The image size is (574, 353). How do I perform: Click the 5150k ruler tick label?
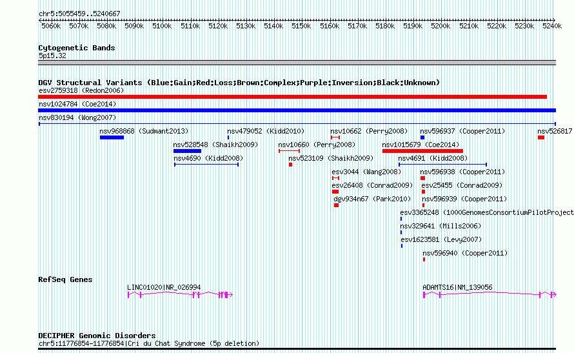tap(301, 26)
